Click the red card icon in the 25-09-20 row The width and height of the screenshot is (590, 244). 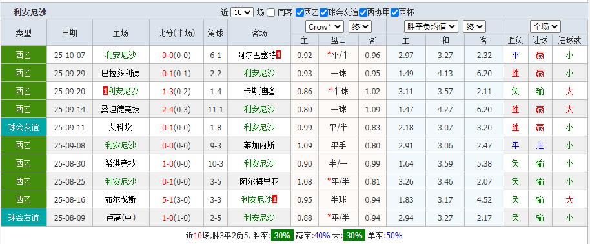coord(105,92)
